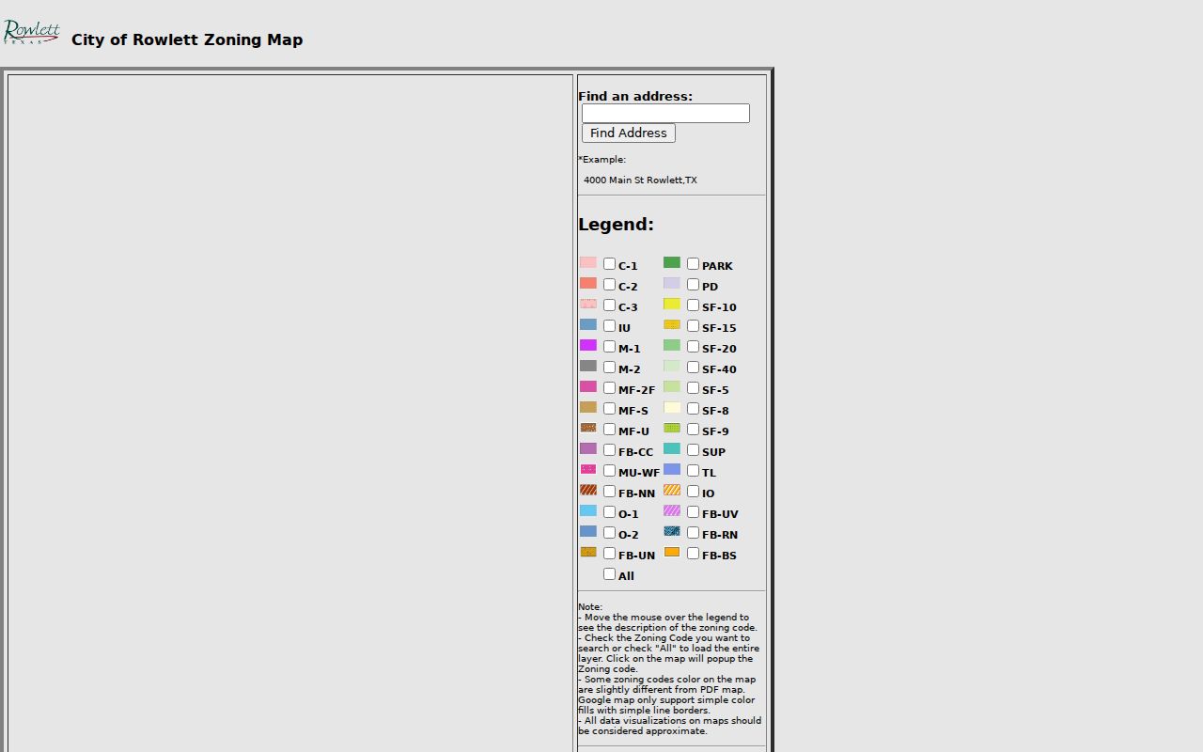The height and width of the screenshot is (752, 1203).
Task: Click the SF-15 legend label
Action: point(719,328)
